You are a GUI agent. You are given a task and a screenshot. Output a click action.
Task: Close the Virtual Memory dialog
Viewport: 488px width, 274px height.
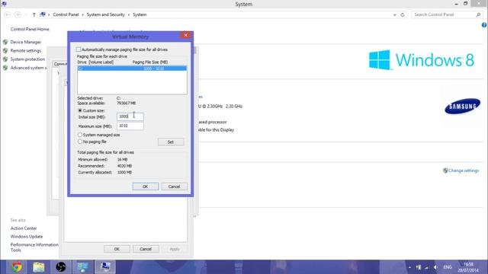coord(186,35)
